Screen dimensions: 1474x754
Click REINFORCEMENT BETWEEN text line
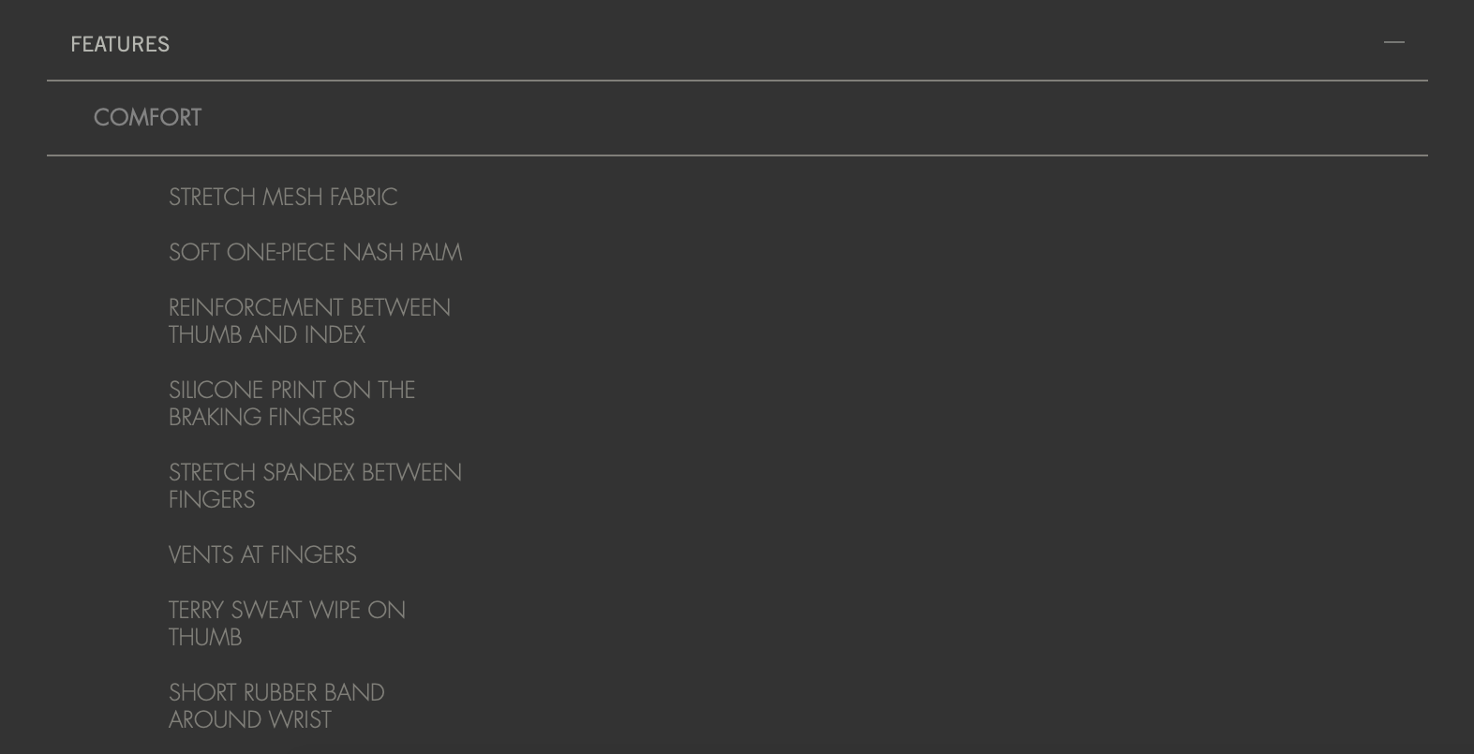pyautogui.click(x=309, y=307)
